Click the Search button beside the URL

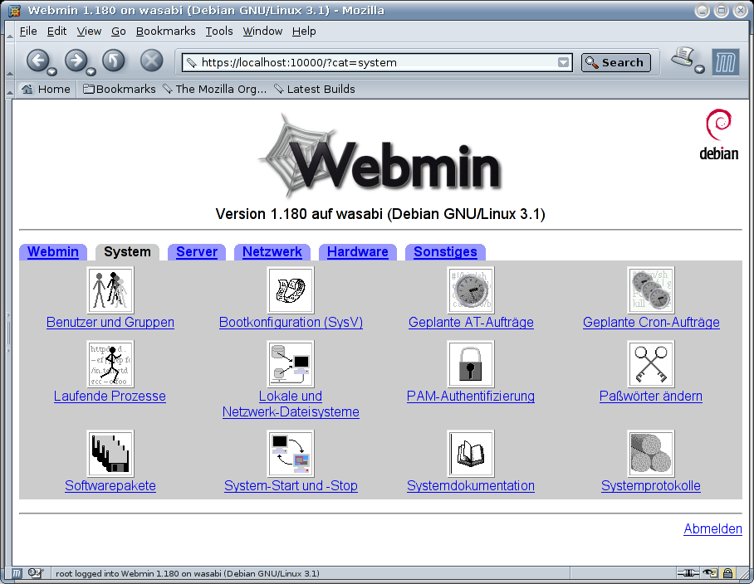click(x=615, y=62)
